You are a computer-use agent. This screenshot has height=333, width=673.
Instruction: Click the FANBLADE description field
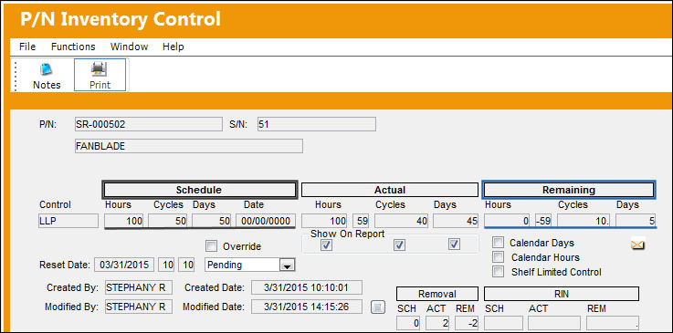(189, 146)
